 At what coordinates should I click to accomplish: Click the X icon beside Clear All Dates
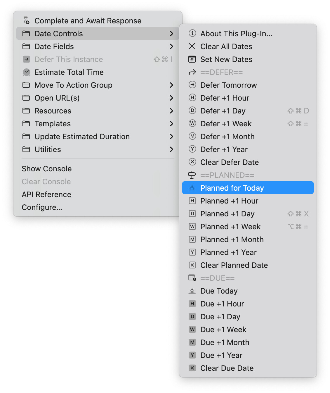(x=192, y=46)
